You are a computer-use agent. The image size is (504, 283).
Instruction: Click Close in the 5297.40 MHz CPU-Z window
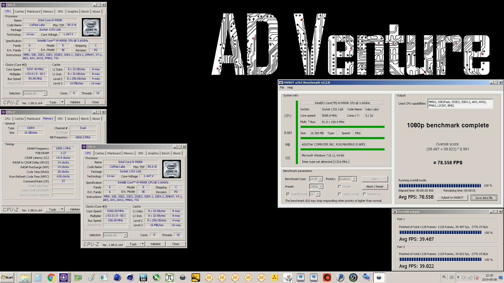95,102
